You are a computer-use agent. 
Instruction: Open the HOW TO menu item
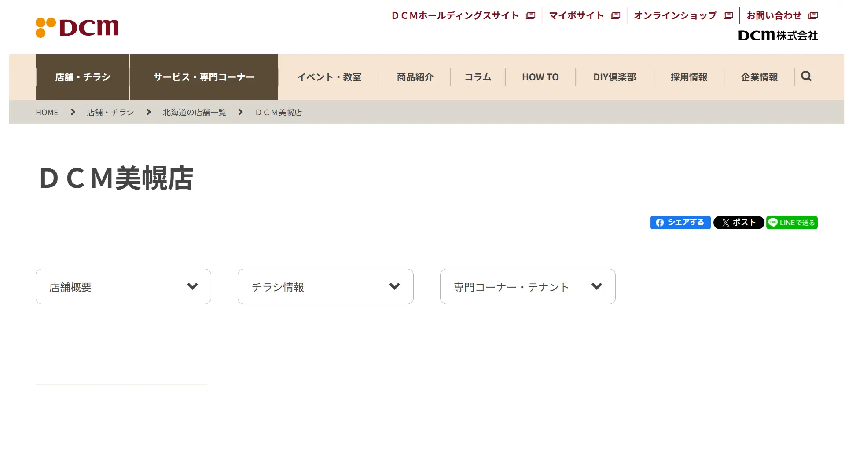[540, 77]
